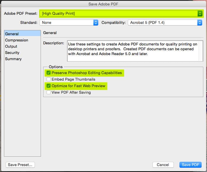Cancel the Save Adobe PDF dialog
Screen dimensions: 207x172
click(x=163, y=165)
